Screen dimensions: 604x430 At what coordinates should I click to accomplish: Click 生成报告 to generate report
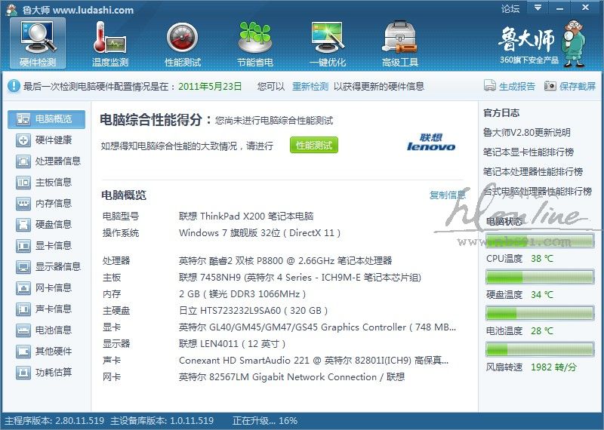[x=517, y=86]
